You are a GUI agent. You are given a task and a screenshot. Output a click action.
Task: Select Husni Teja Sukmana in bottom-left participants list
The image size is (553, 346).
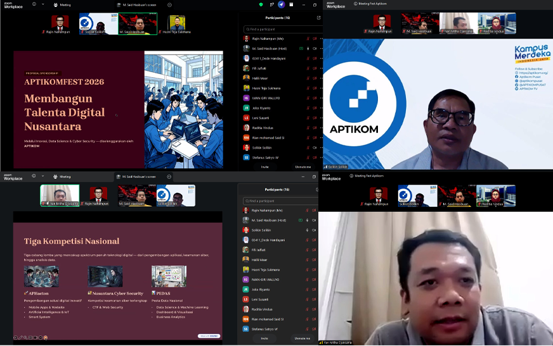[280, 269]
